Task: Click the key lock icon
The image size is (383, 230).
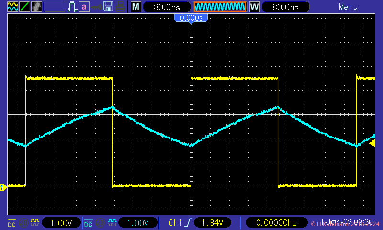Action: pyautogui.click(x=96, y=7)
